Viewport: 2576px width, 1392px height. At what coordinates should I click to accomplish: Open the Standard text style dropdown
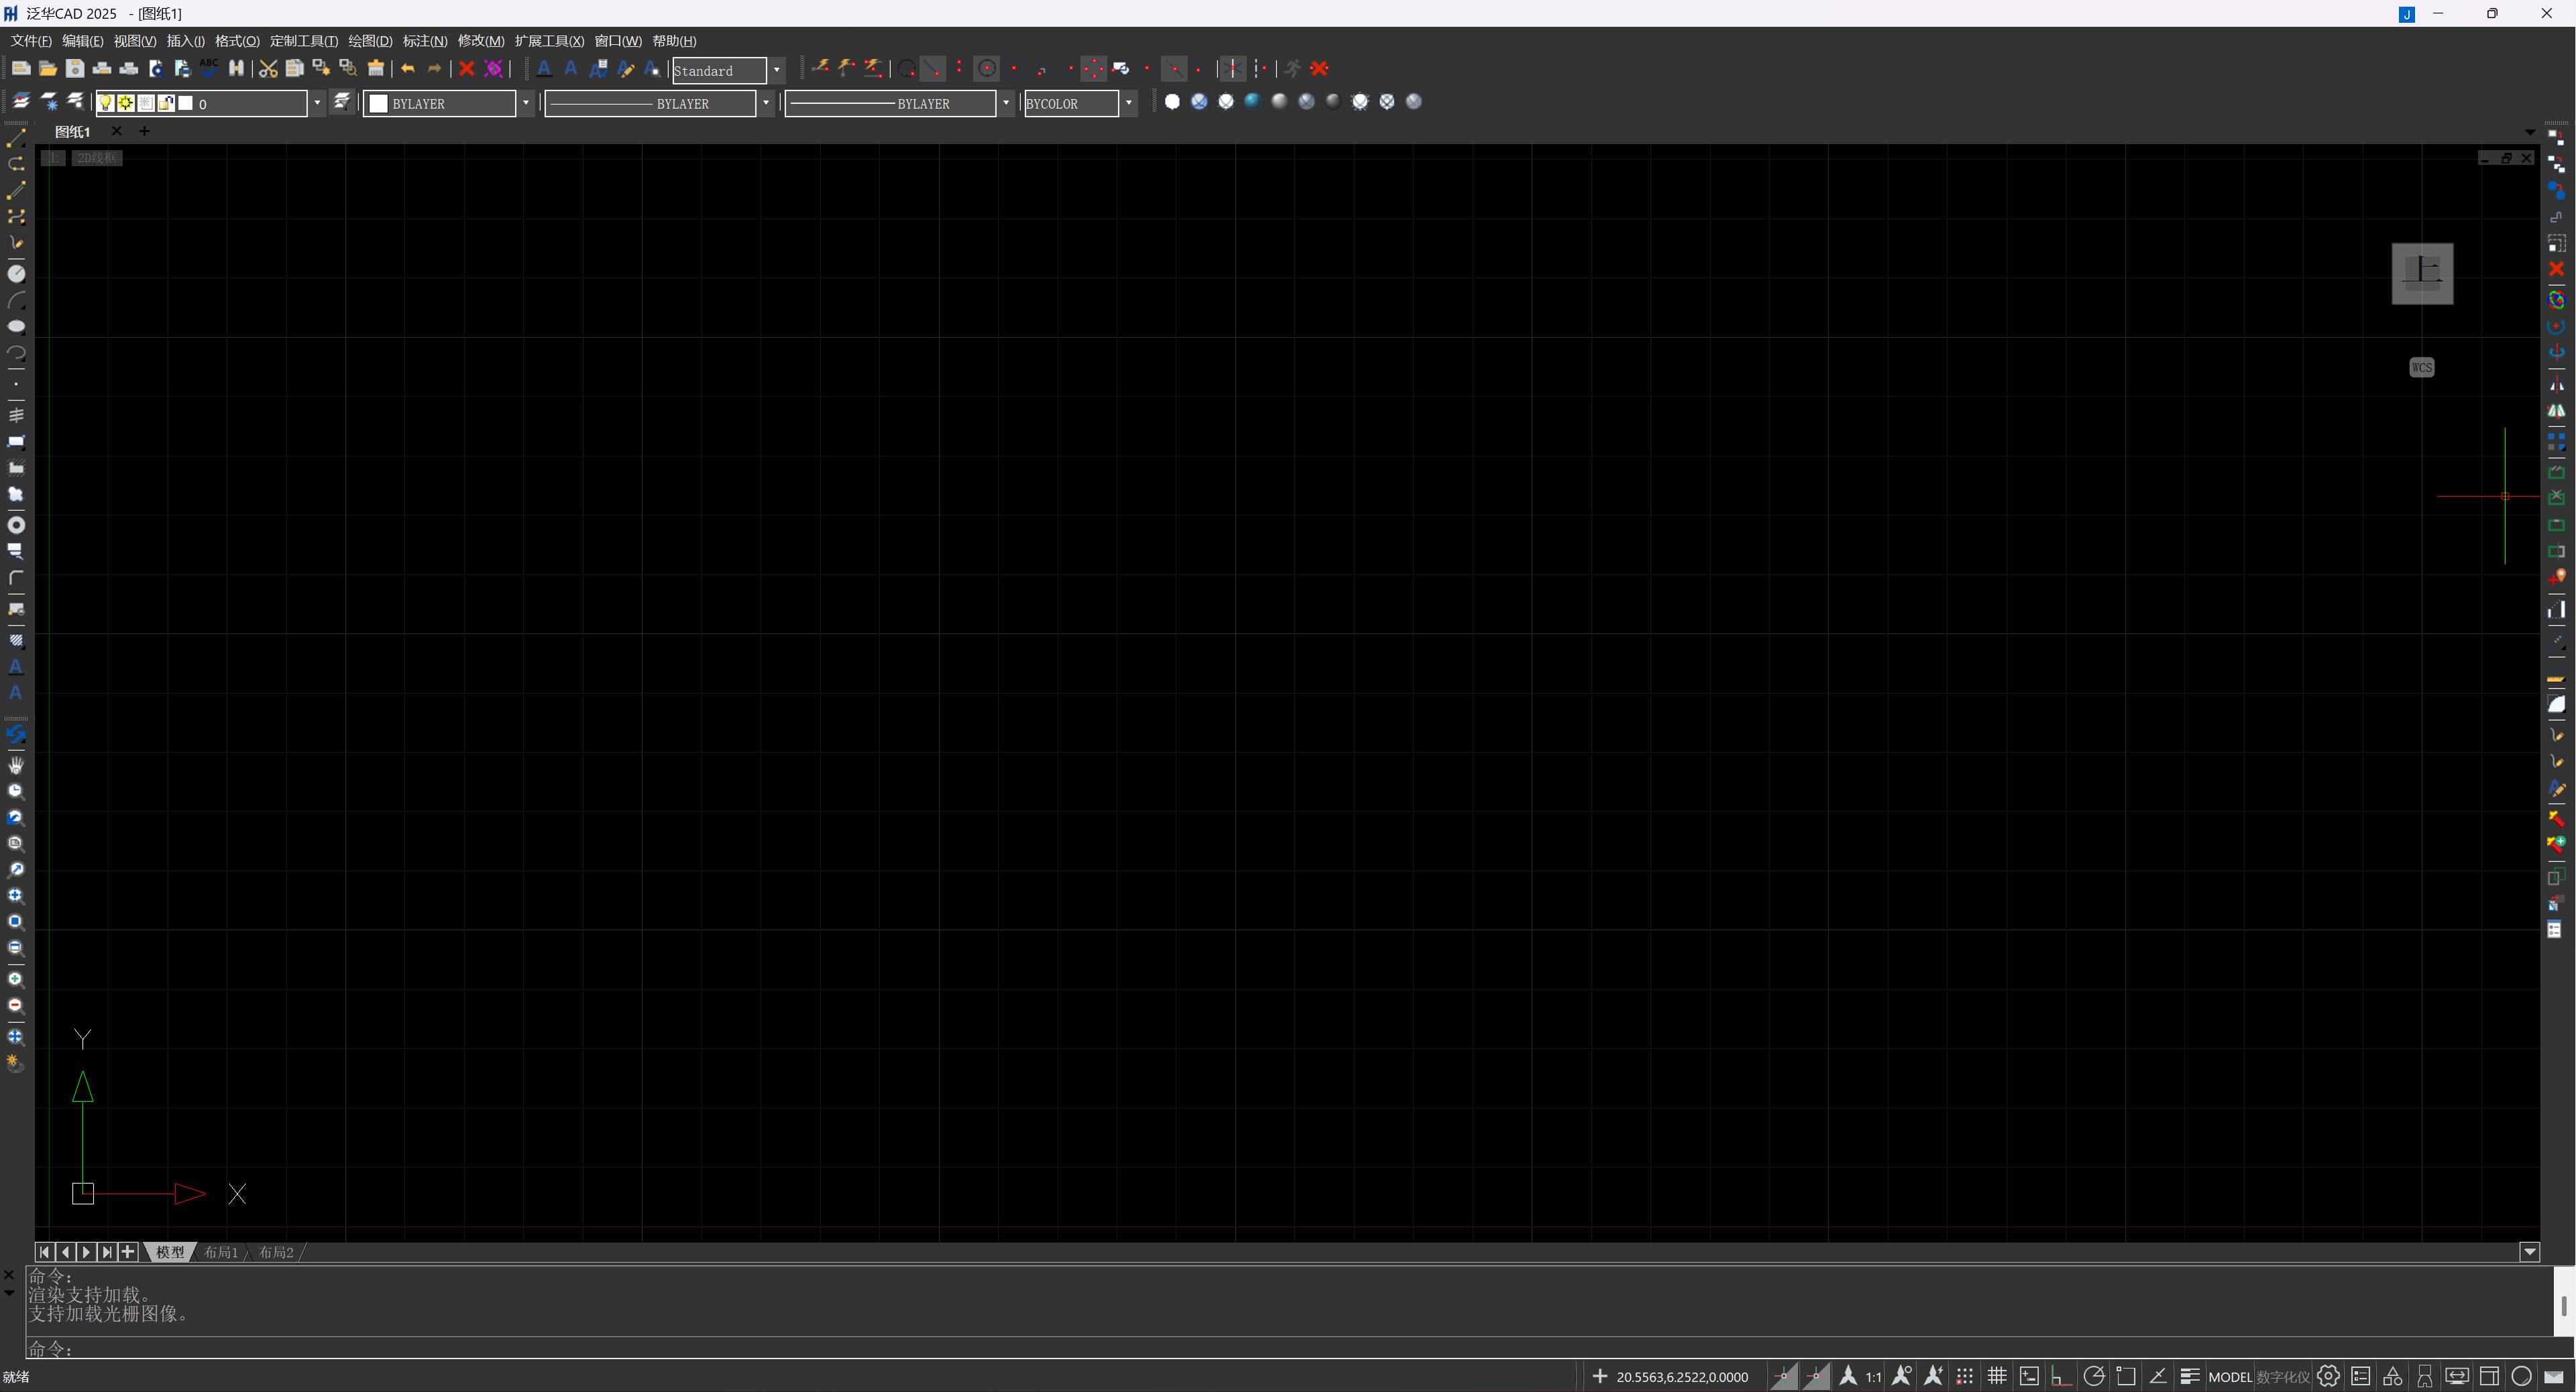pos(776,70)
